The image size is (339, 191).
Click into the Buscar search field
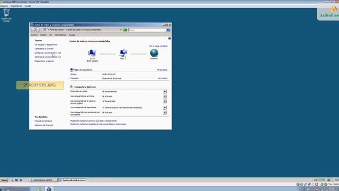147,30
